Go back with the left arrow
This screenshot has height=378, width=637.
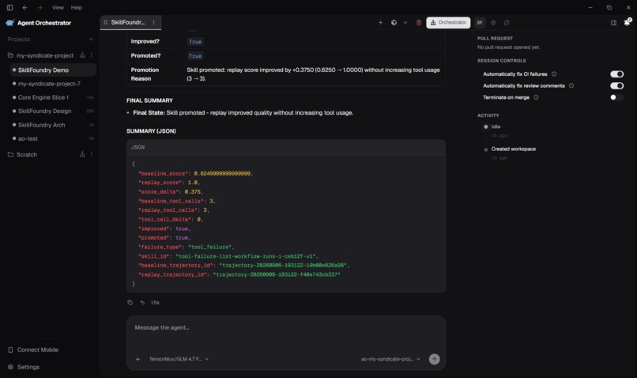[24, 7]
